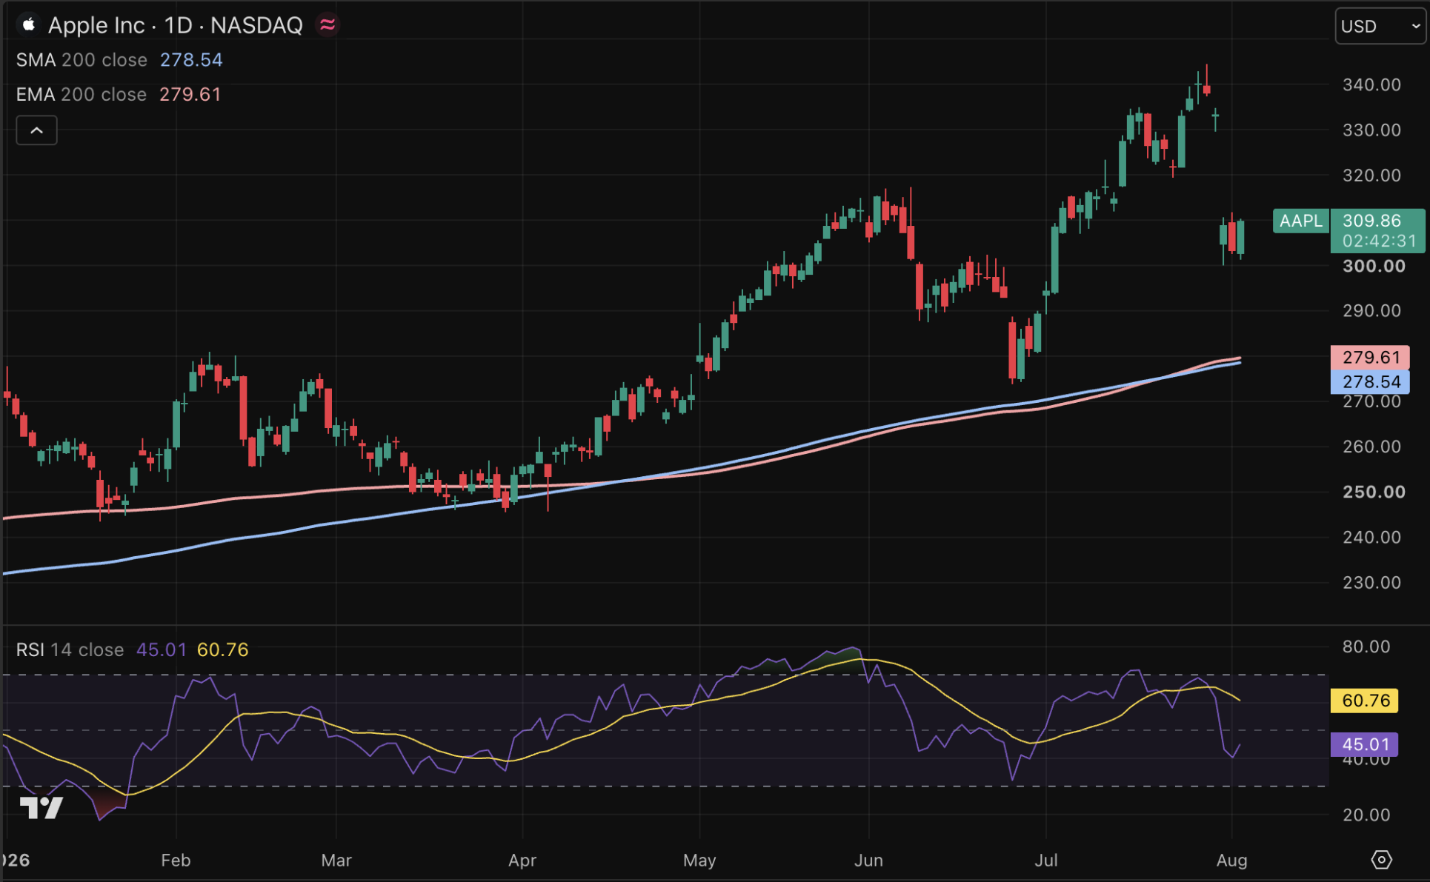Click the EMA value 279.61 in the legend
This screenshot has height=882, width=1430.
pyautogui.click(x=190, y=95)
